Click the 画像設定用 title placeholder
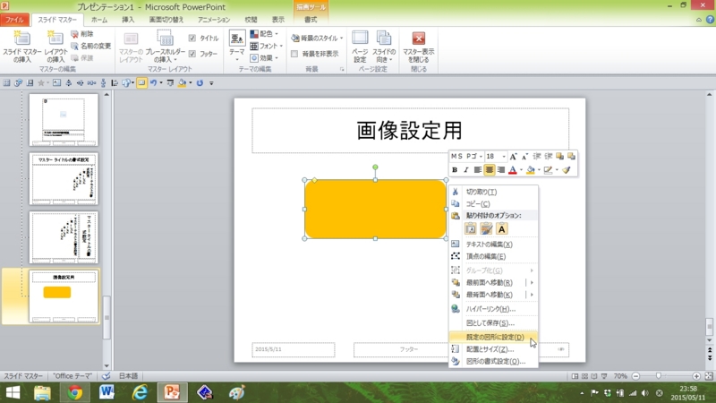Viewport: 716px width, 403px height. click(x=410, y=130)
